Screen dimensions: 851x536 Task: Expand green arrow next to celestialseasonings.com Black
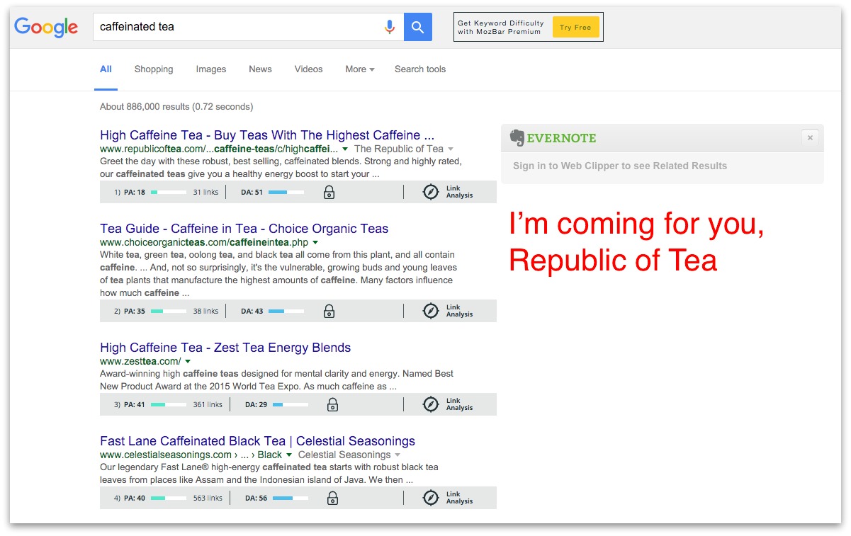[289, 455]
